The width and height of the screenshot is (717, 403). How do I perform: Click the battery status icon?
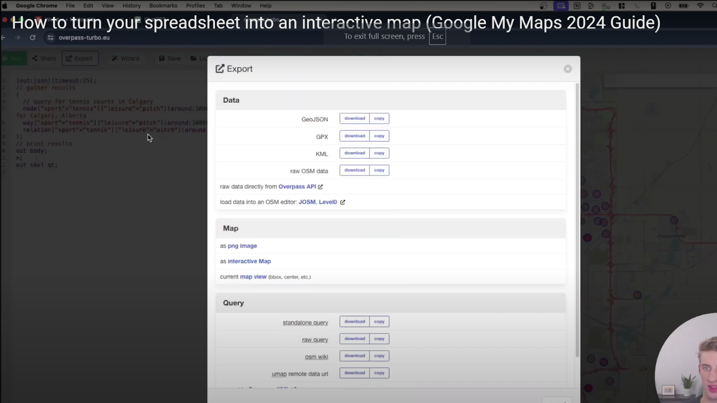coord(683,5)
